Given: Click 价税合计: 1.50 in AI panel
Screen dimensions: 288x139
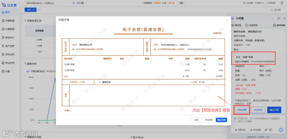Looking at the screenshot, I should pyautogui.click(x=242, y=45).
